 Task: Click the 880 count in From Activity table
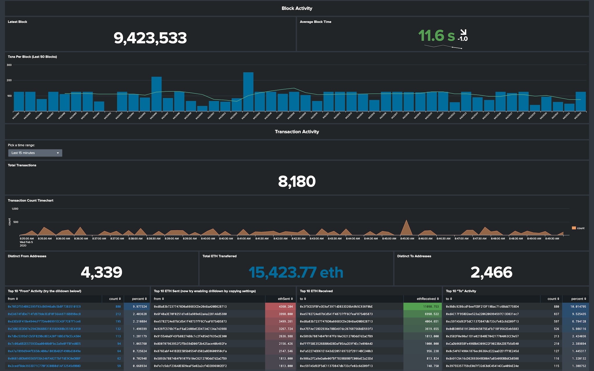point(118,307)
